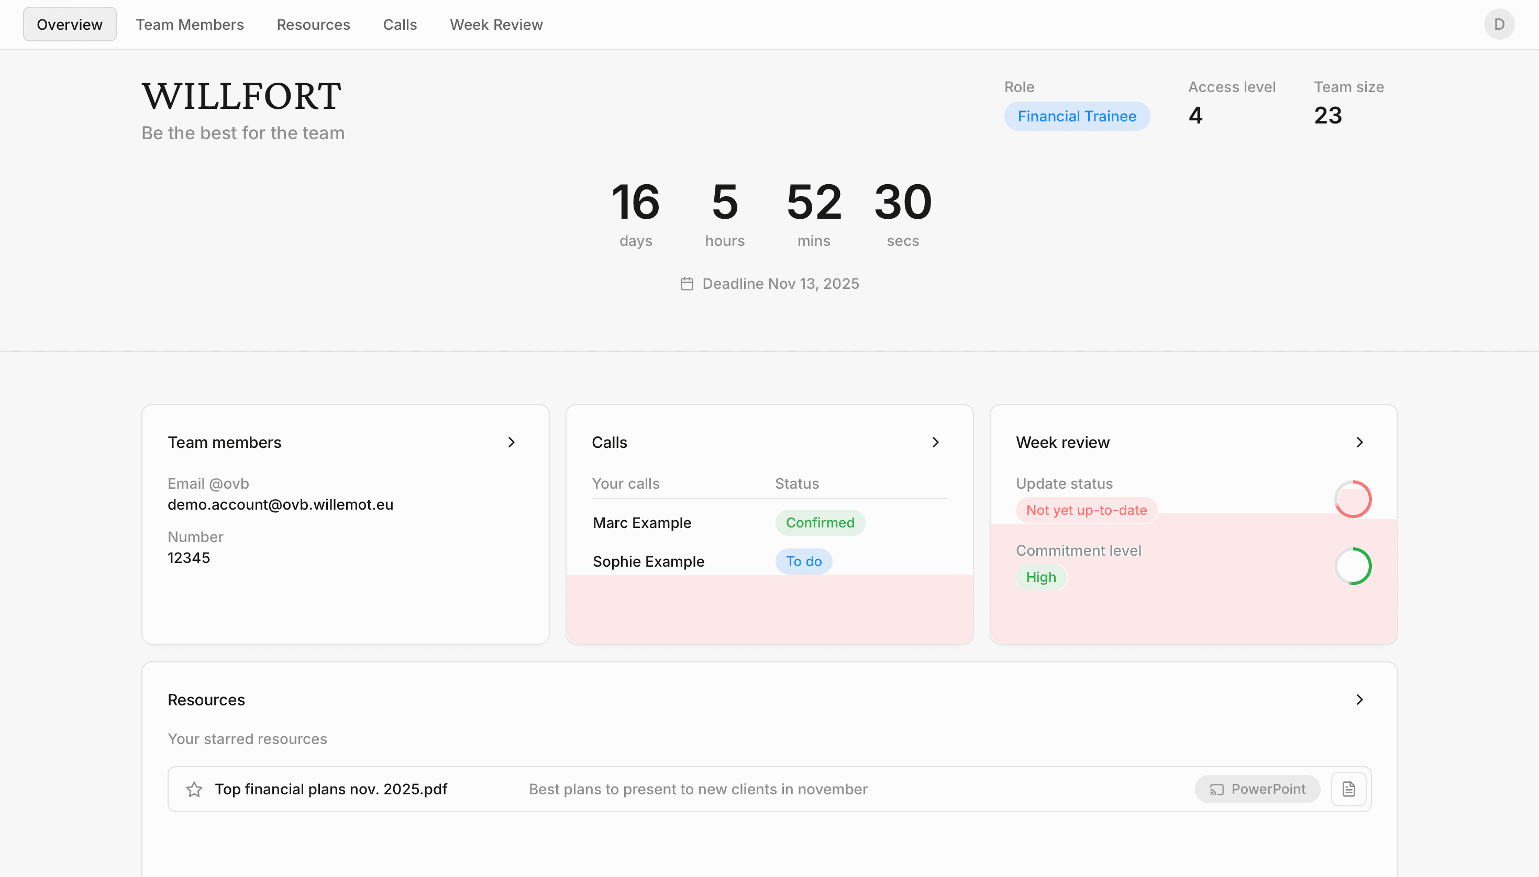Click the Financial Trainee role badge

(x=1077, y=116)
